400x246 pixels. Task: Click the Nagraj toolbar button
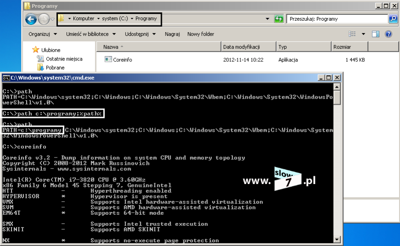(172, 34)
